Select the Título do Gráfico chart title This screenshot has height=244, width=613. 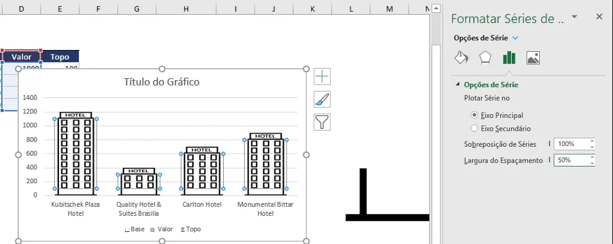[x=162, y=81]
